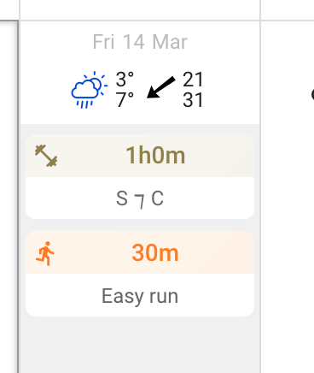
Task: Open the Easy run workout
Action: [140, 296]
